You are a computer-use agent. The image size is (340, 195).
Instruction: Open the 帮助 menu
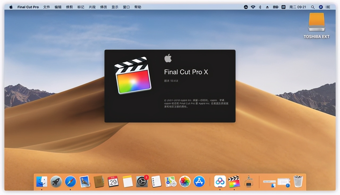click(138, 7)
